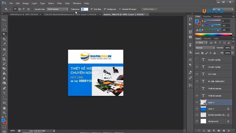Viewport: 236px width, 133px height.
Task: Select the Horizontal Type tool
Action: [x=4, y=93]
